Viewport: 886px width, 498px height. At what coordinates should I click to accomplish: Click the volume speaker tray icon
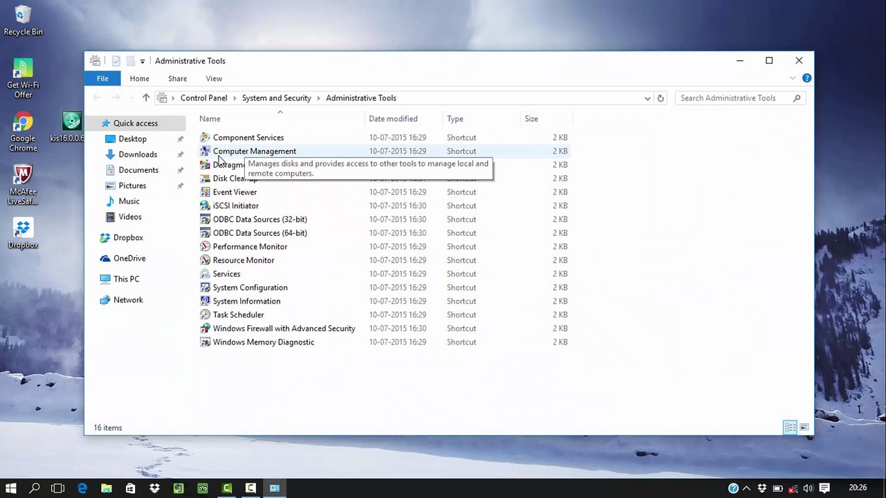[808, 488]
